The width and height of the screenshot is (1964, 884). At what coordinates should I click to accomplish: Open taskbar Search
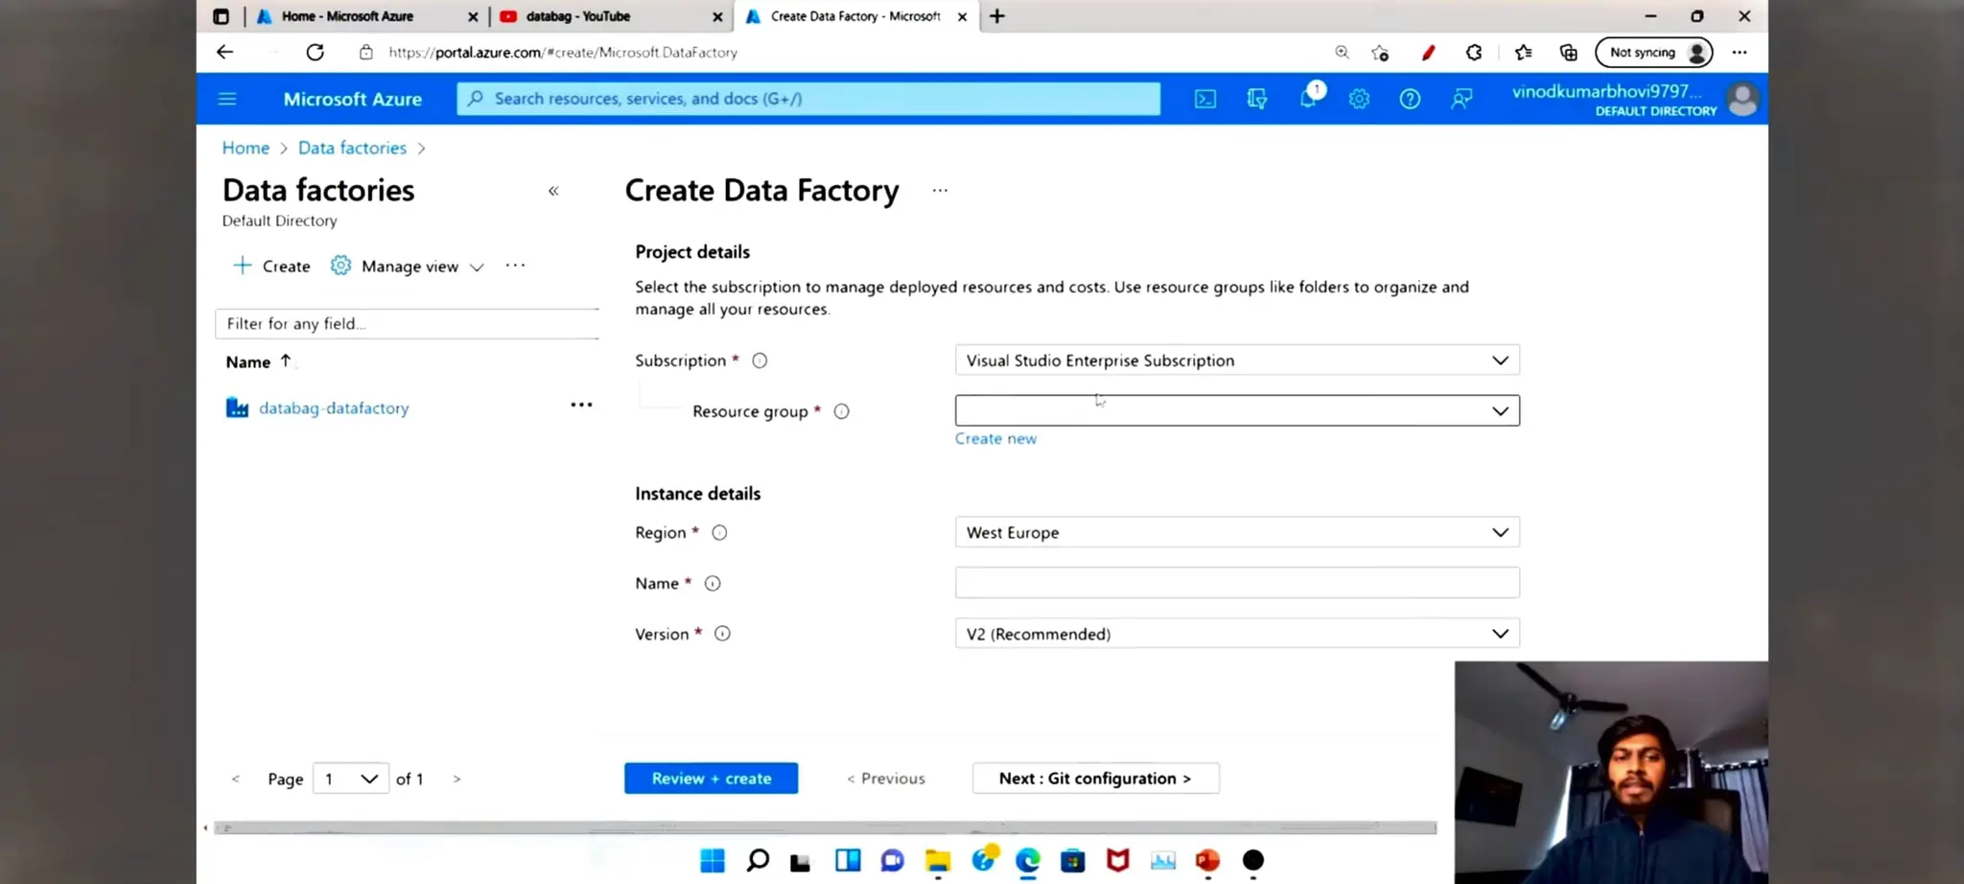pos(758,860)
